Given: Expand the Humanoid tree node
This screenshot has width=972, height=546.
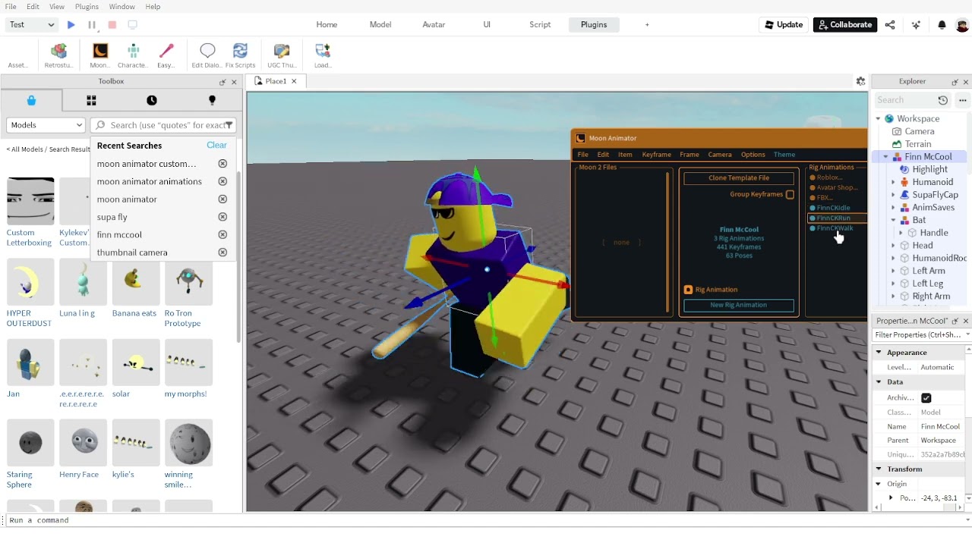Looking at the screenshot, I should (893, 182).
